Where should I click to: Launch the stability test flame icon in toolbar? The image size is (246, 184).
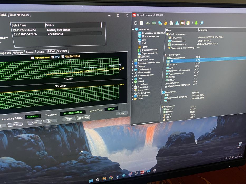(x=166, y=23)
